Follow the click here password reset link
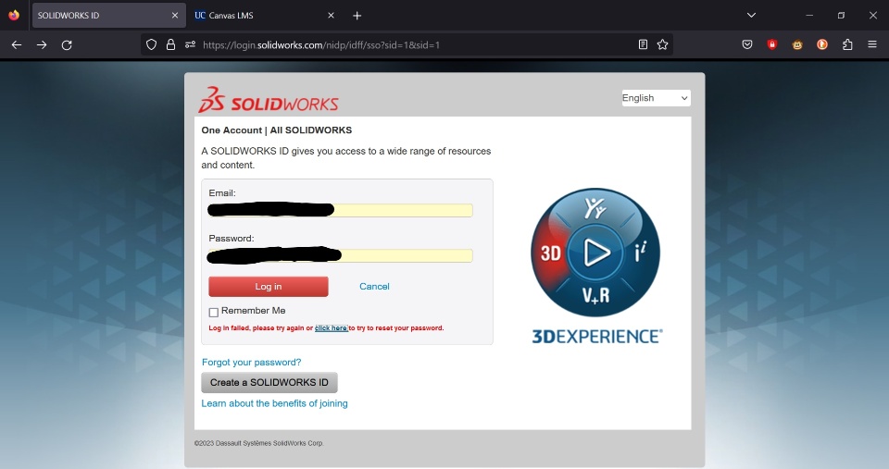The width and height of the screenshot is (889, 469). click(332, 328)
